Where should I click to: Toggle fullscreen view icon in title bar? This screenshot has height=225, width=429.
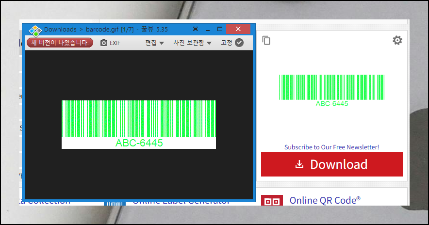coord(196,29)
